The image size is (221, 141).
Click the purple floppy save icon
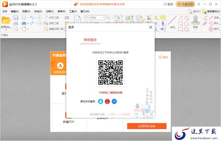click(16, 18)
